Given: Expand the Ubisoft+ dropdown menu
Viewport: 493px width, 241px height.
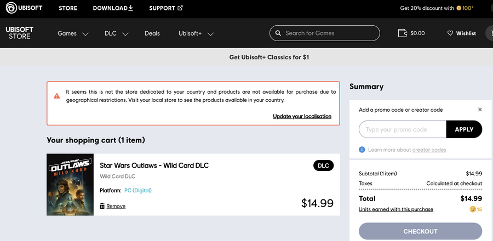Looking at the screenshot, I should 196,33.
